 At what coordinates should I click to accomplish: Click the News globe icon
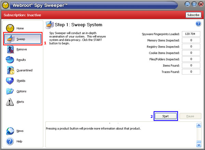(x=10, y=131)
